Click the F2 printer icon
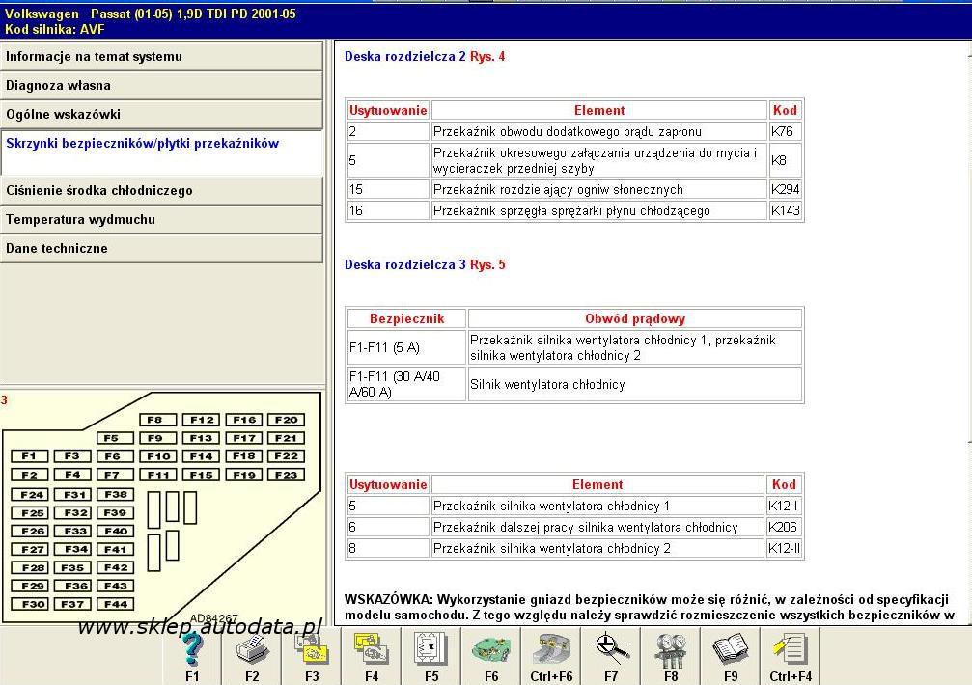This screenshot has height=685, width=972. coord(252,652)
